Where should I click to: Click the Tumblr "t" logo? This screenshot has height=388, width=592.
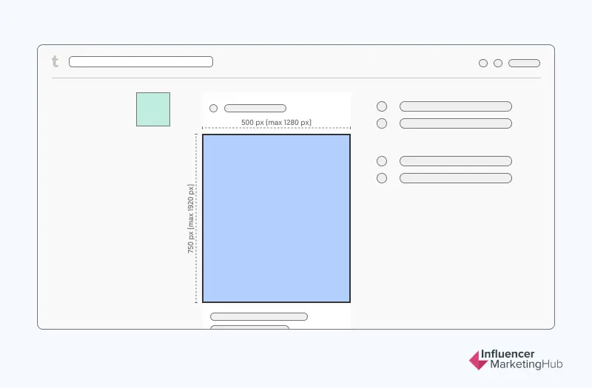pyautogui.click(x=55, y=62)
